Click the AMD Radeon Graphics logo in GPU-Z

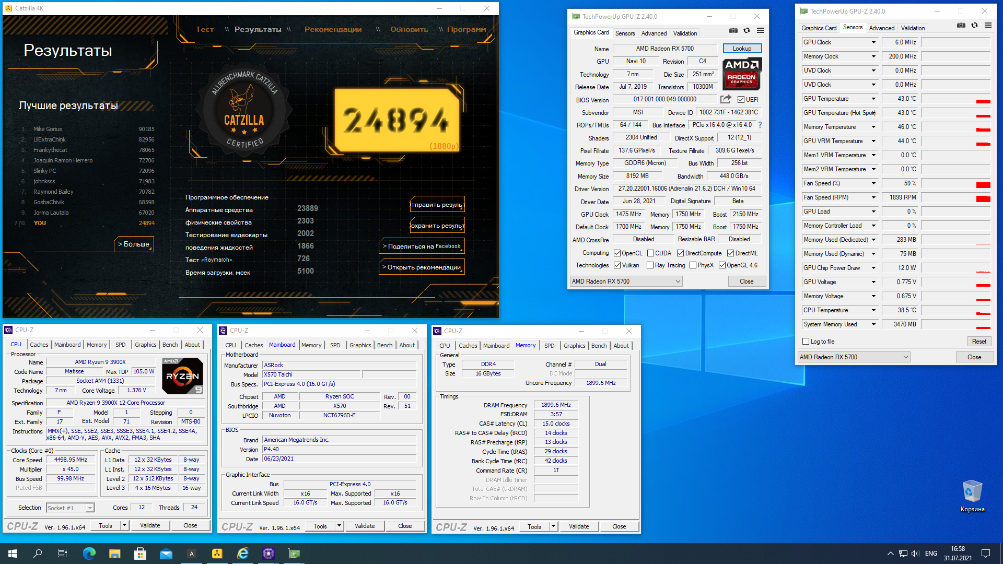click(x=742, y=73)
